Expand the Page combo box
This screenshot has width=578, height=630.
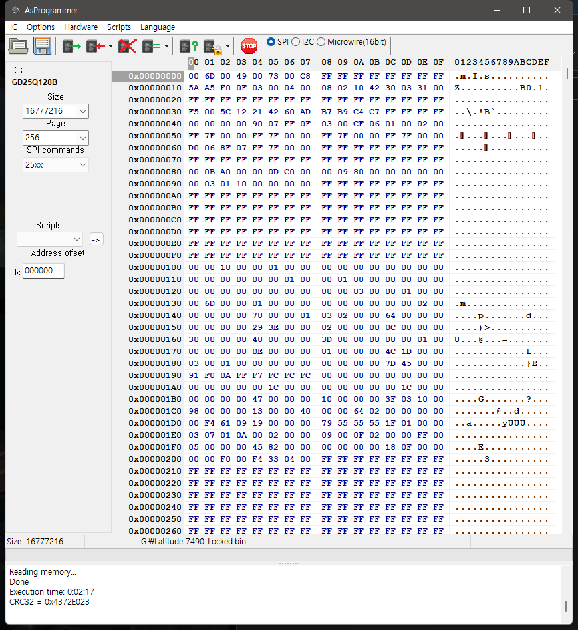(82, 138)
